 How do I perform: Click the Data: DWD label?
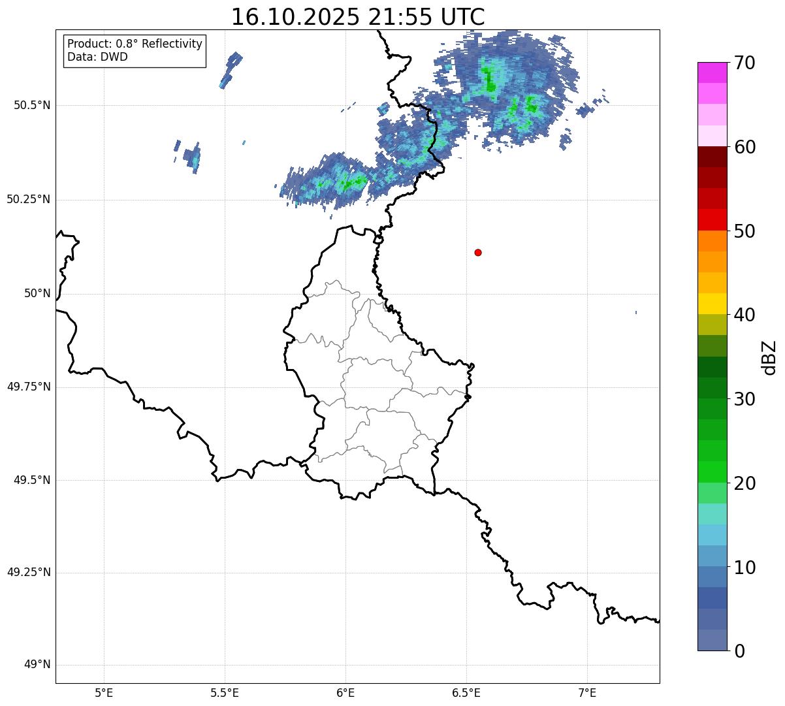coord(97,57)
